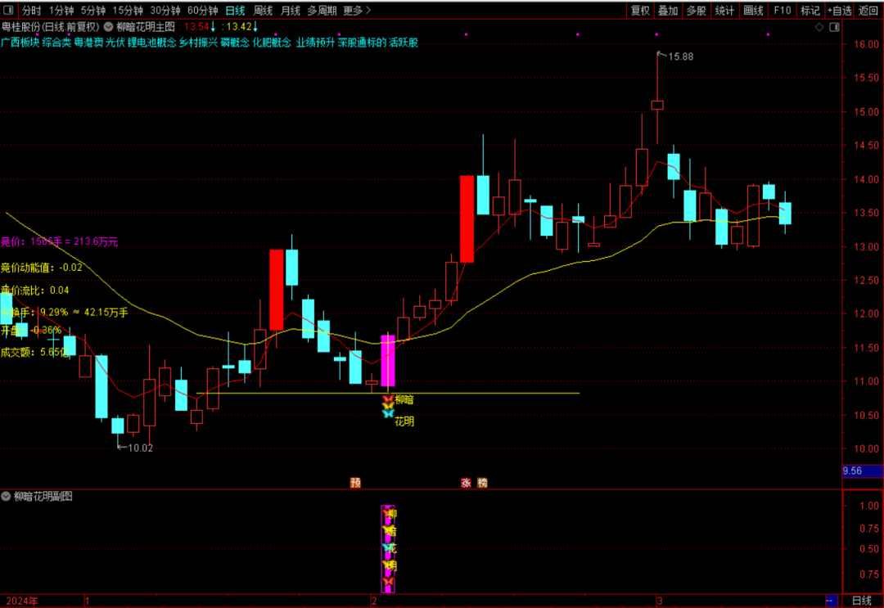Click the red 13.54 indicator value
Image resolution: width=884 pixels, height=608 pixels.
point(196,27)
